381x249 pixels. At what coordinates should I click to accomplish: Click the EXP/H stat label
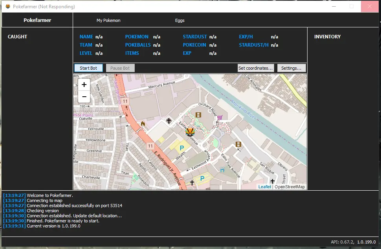[246, 36]
